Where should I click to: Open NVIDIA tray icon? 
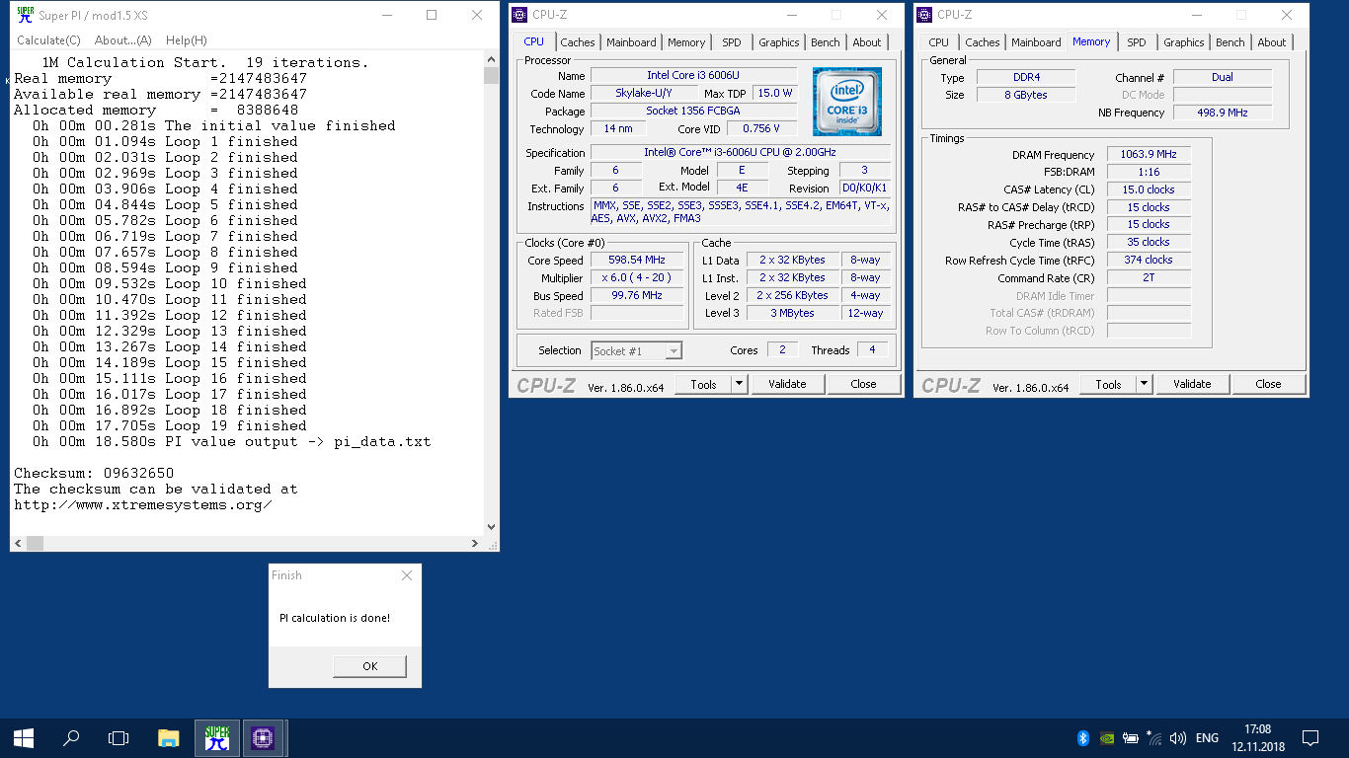point(1107,737)
